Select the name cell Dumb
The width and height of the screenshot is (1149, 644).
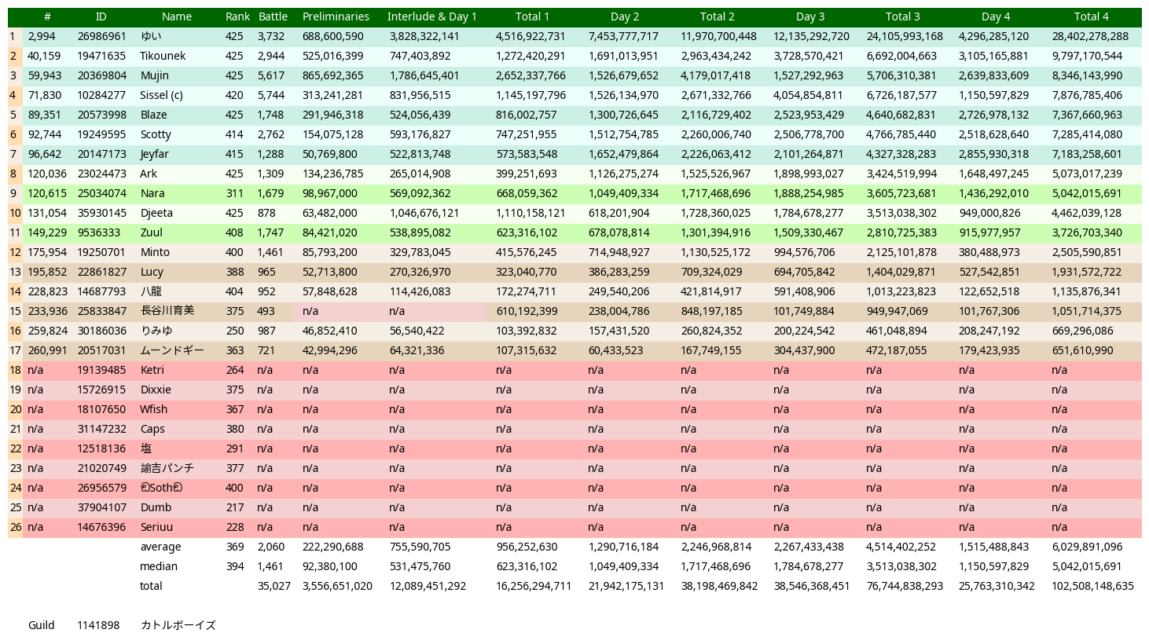(156, 507)
